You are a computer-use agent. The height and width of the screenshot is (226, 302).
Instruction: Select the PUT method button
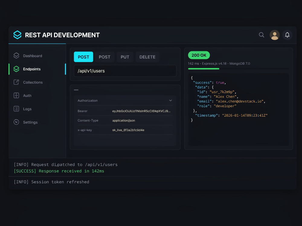coord(125,57)
